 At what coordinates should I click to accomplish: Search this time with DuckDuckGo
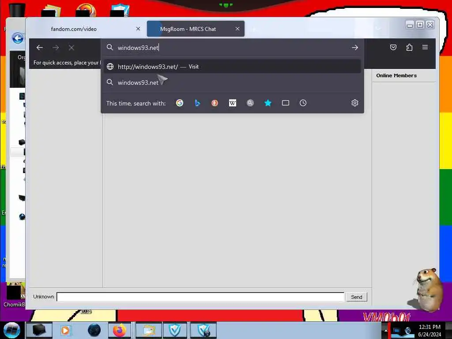[215, 103]
